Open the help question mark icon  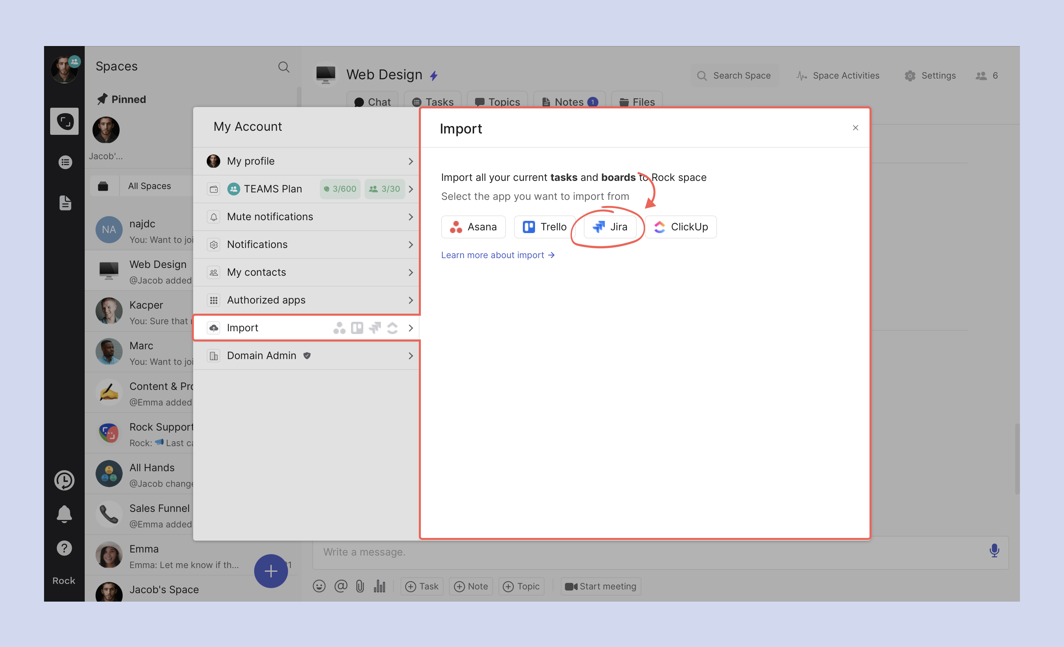(x=64, y=548)
